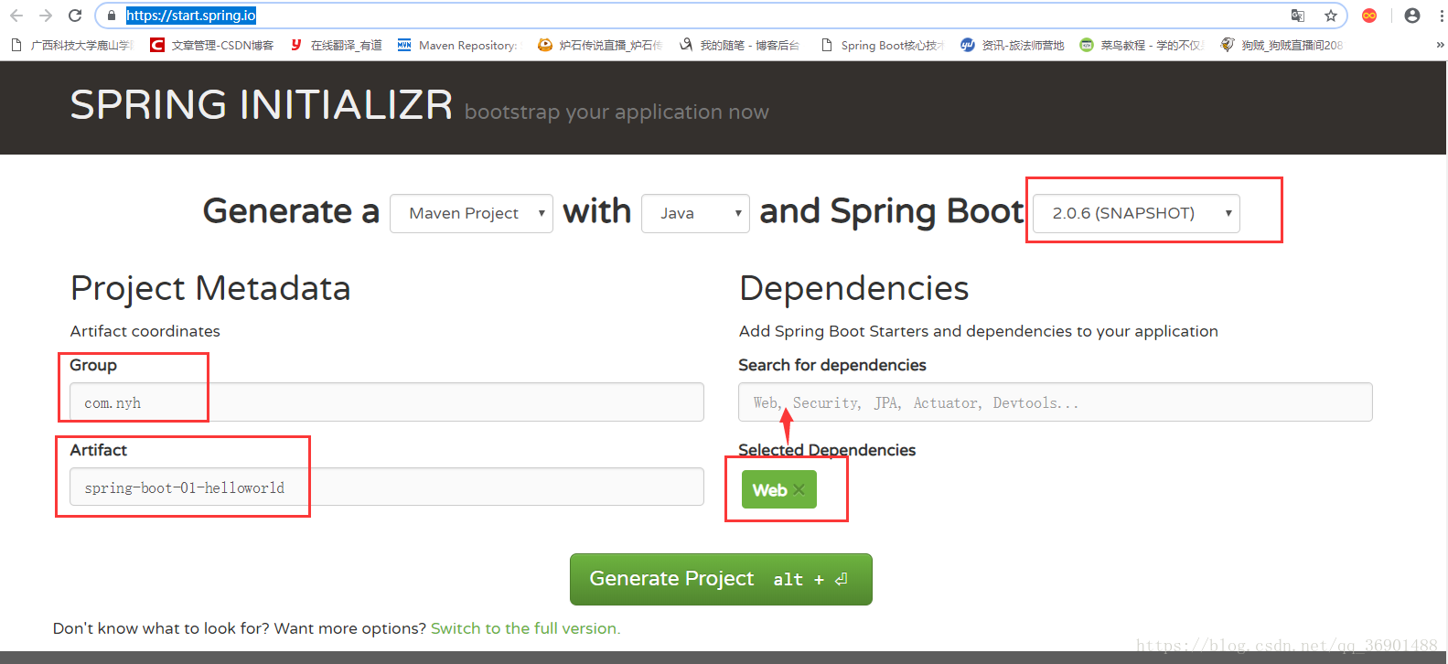This screenshot has width=1448, height=664.
Task: Show more bookmarks via overflow chevron
Action: click(1440, 45)
